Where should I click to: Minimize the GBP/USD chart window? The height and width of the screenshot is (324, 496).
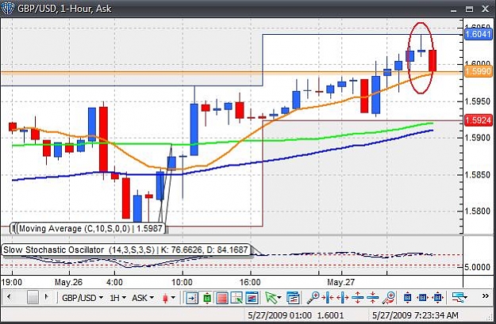click(x=453, y=10)
